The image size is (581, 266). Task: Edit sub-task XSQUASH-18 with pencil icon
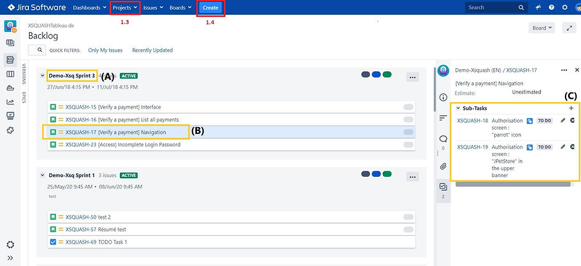pyautogui.click(x=563, y=120)
